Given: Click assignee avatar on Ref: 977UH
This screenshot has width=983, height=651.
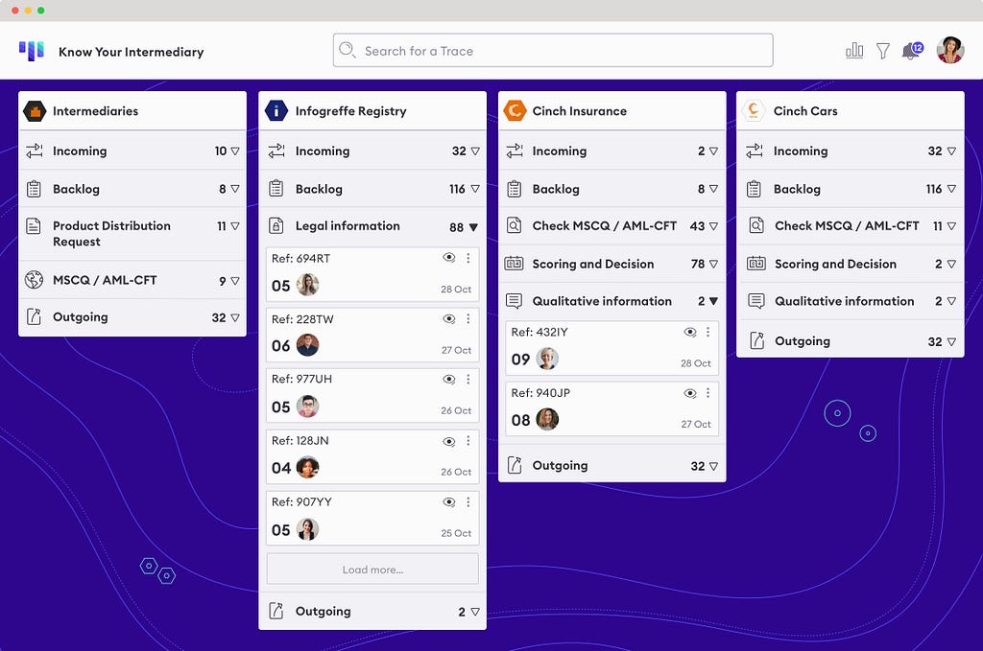Looking at the screenshot, I should 307,407.
